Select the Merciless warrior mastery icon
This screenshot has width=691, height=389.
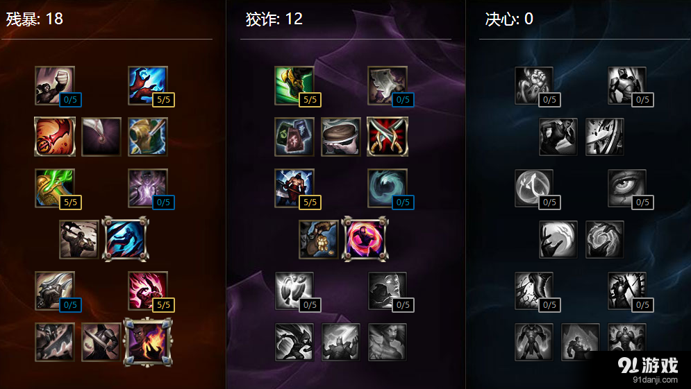coord(294,188)
